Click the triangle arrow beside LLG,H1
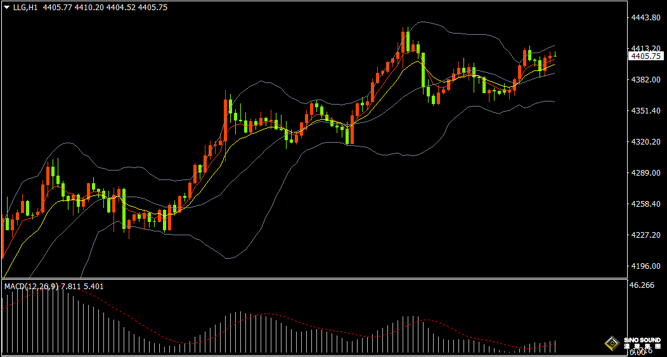 point(7,7)
